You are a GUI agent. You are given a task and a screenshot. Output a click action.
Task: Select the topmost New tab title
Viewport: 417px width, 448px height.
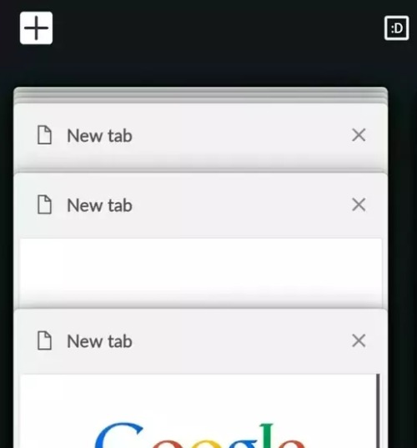(100, 136)
